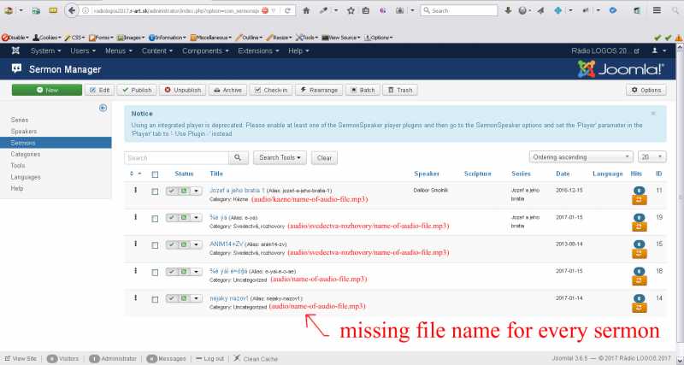Screen dimensions: 684x365
Task: Expand the Search Tools dropdown
Action: pyautogui.click(x=281, y=158)
